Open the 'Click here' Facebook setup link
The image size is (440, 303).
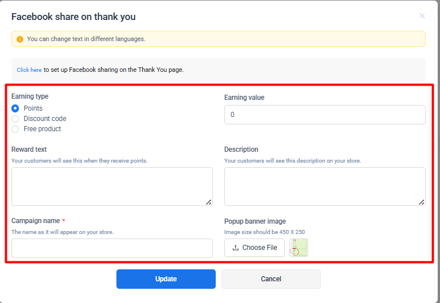pyautogui.click(x=29, y=70)
